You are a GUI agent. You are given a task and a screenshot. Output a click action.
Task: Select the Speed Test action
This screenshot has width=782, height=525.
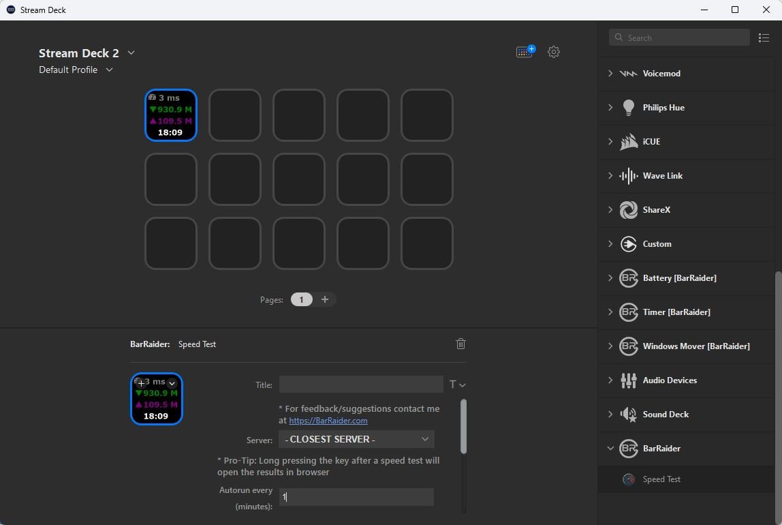tap(661, 479)
